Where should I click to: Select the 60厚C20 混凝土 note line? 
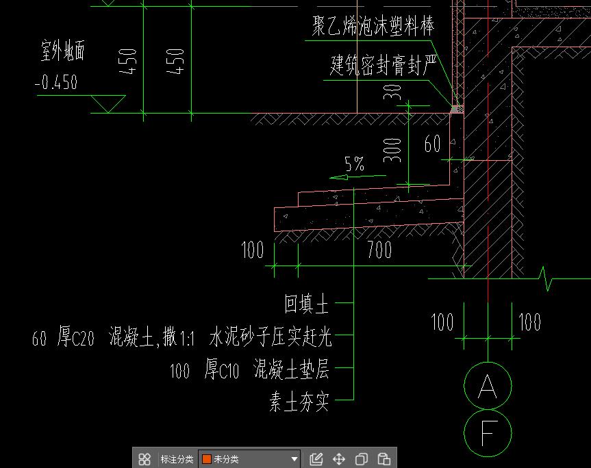pos(182,336)
